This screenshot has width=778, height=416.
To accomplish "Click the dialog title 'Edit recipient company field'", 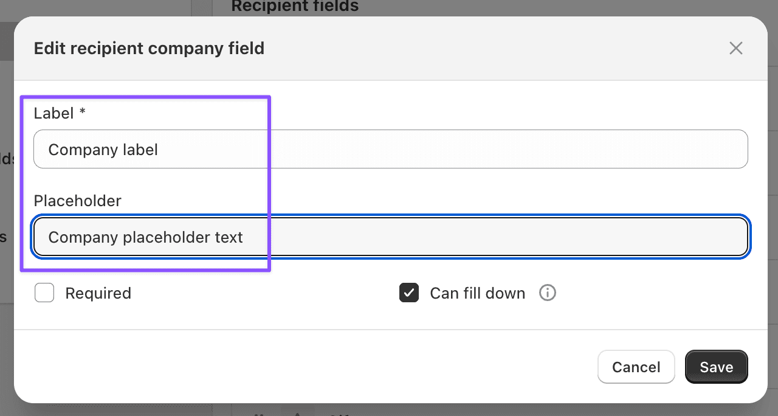I will [x=149, y=49].
